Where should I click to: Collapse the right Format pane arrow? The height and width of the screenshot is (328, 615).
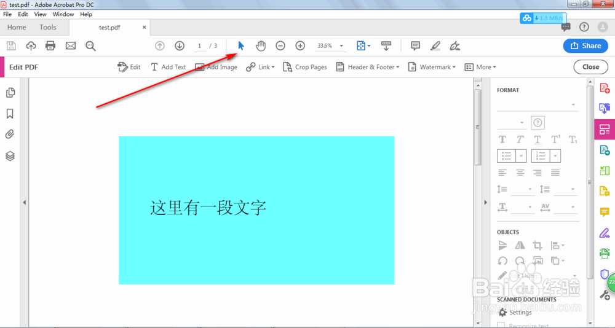[x=486, y=203]
